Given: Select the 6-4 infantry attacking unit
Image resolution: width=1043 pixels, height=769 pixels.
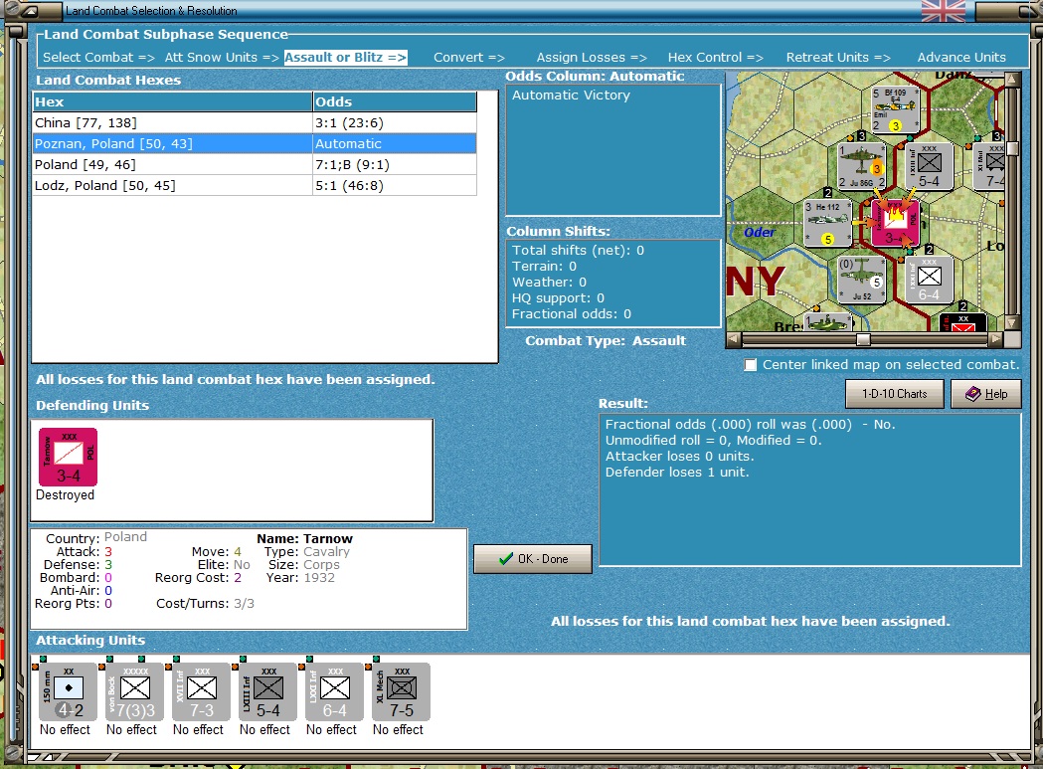Looking at the screenshot, I should pos(335,691).
